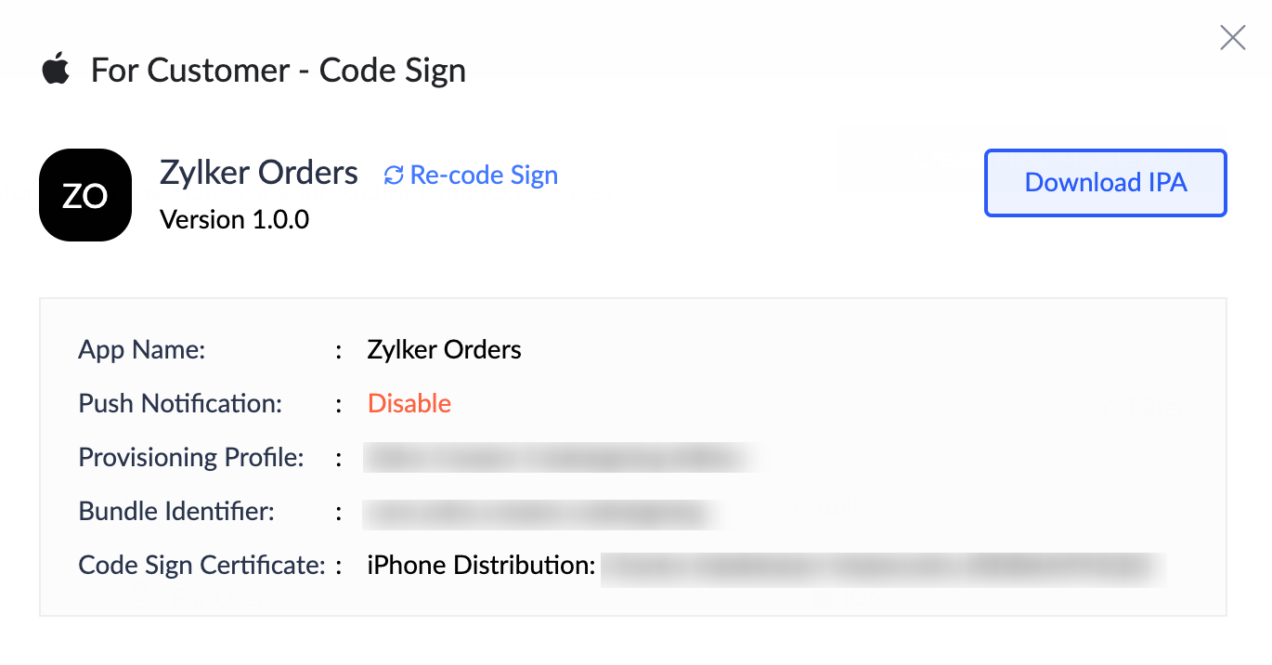Click the Version 1.0.0 text
The image size is (1272, 665).
click(235, 219)
